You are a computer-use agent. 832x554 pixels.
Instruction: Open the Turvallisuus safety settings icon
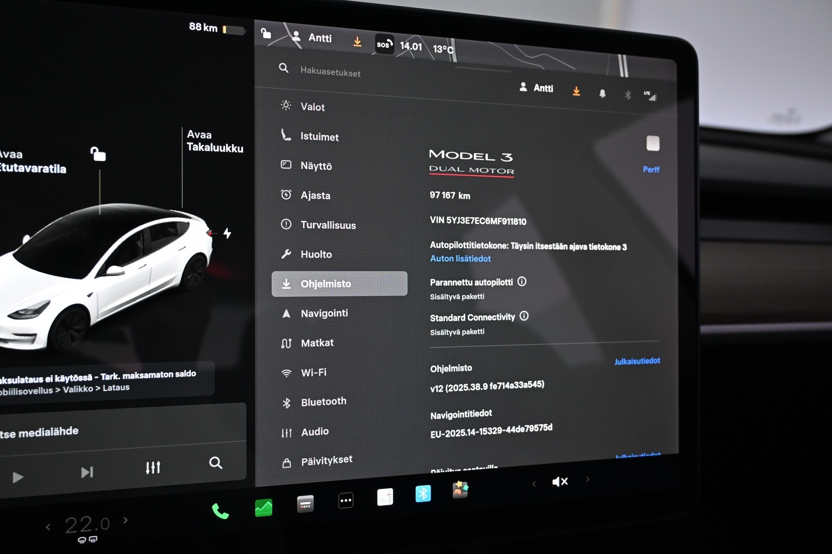tap(286, 224)
